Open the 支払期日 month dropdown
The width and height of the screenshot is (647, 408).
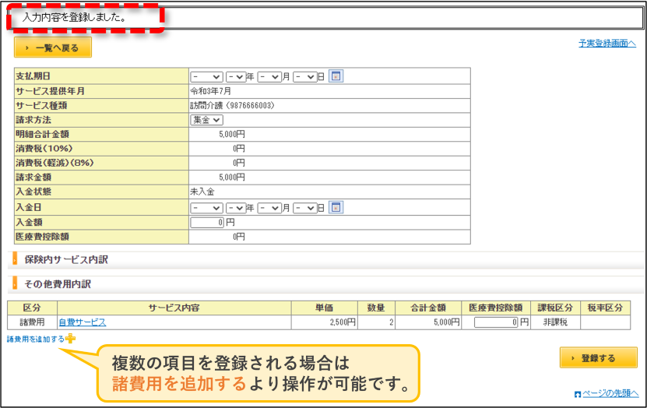pyautogui.click(x=269, y=77)
